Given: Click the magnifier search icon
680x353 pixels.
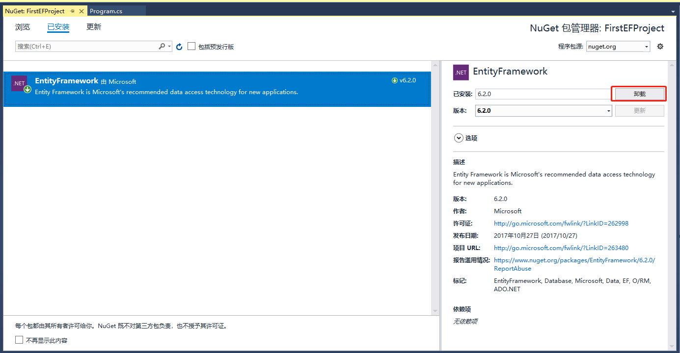Looking at the screenshot, I should tap(162, 47).
